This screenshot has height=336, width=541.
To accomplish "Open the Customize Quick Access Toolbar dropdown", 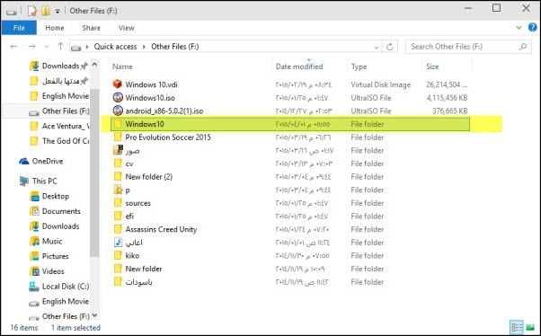I will coord(58,12).
